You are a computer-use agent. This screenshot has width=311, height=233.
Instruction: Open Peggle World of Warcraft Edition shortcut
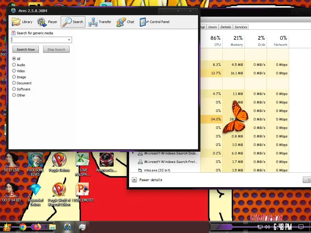point(59,194)
